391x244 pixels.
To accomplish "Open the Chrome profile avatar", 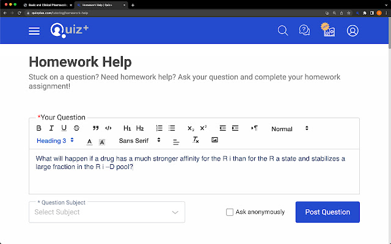I will [x=379, y=13].
